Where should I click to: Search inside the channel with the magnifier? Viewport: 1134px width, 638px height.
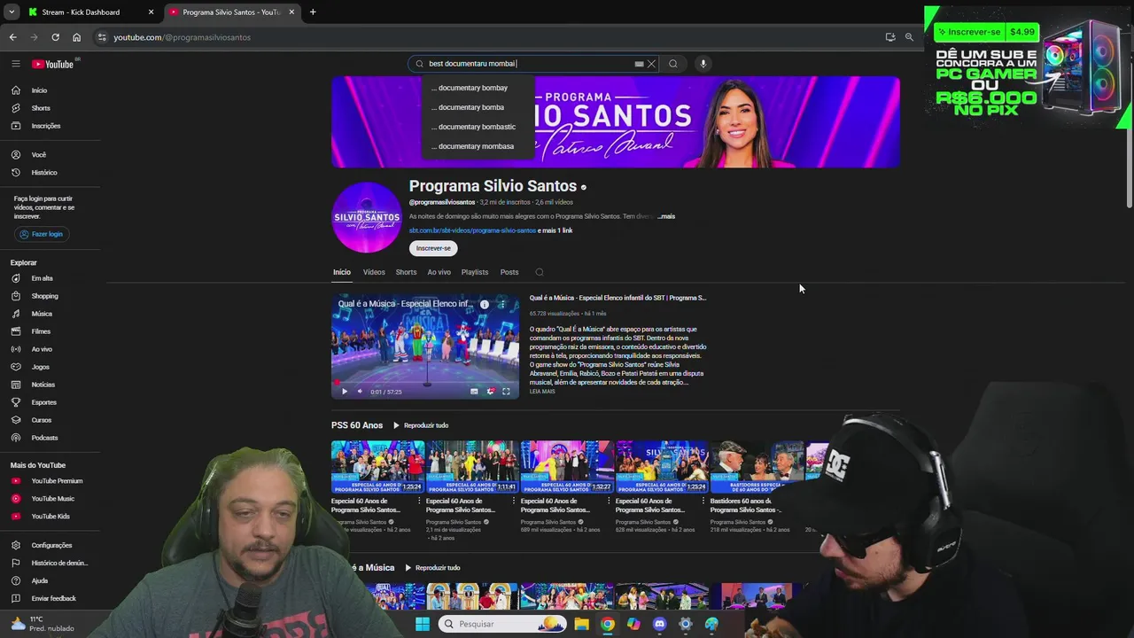tap(540, 272)
